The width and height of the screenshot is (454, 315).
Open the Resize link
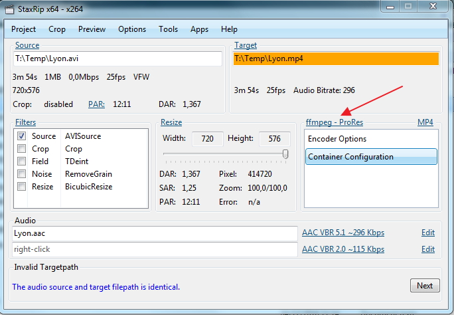(171, 122)
